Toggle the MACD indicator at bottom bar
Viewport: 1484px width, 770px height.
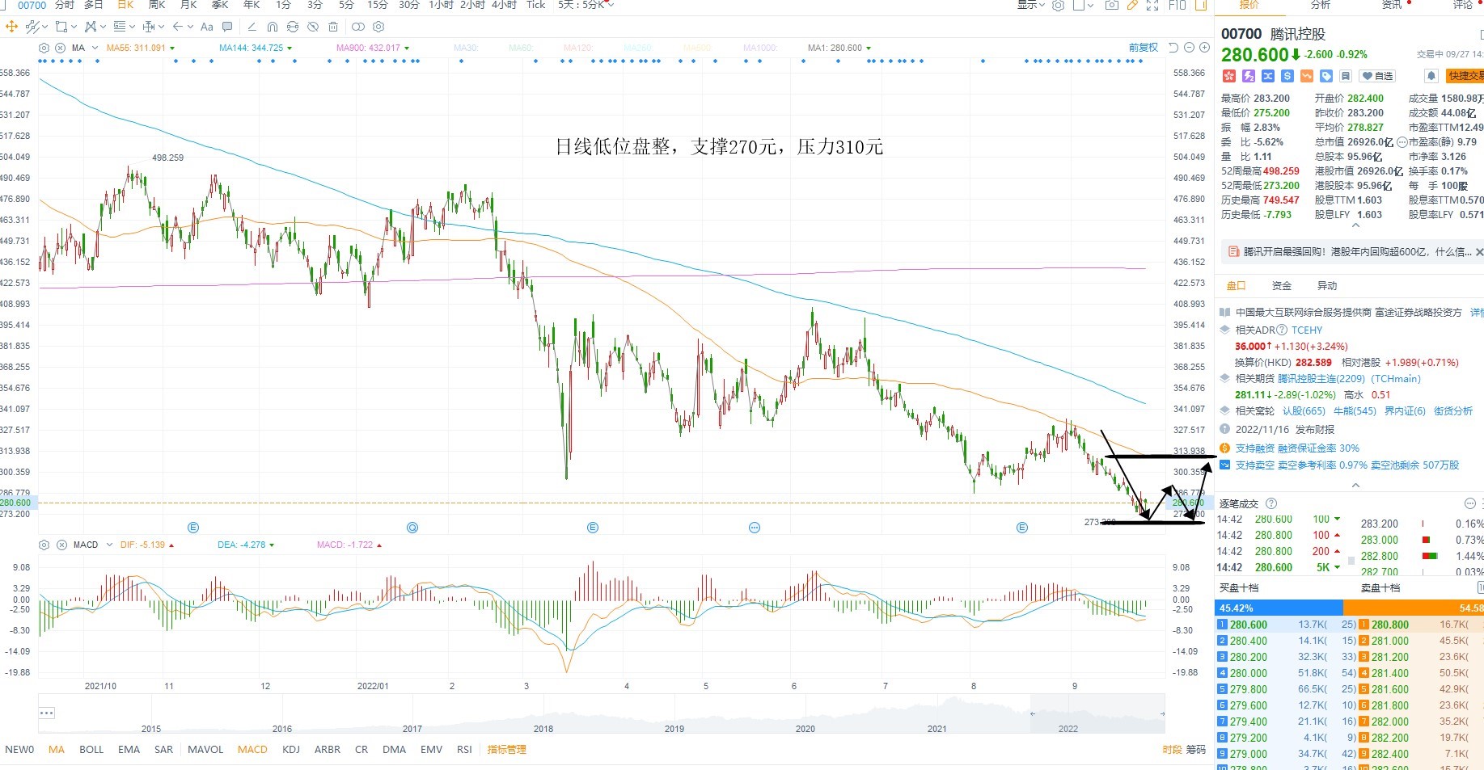pyautogui.click(x=252, y=750)
